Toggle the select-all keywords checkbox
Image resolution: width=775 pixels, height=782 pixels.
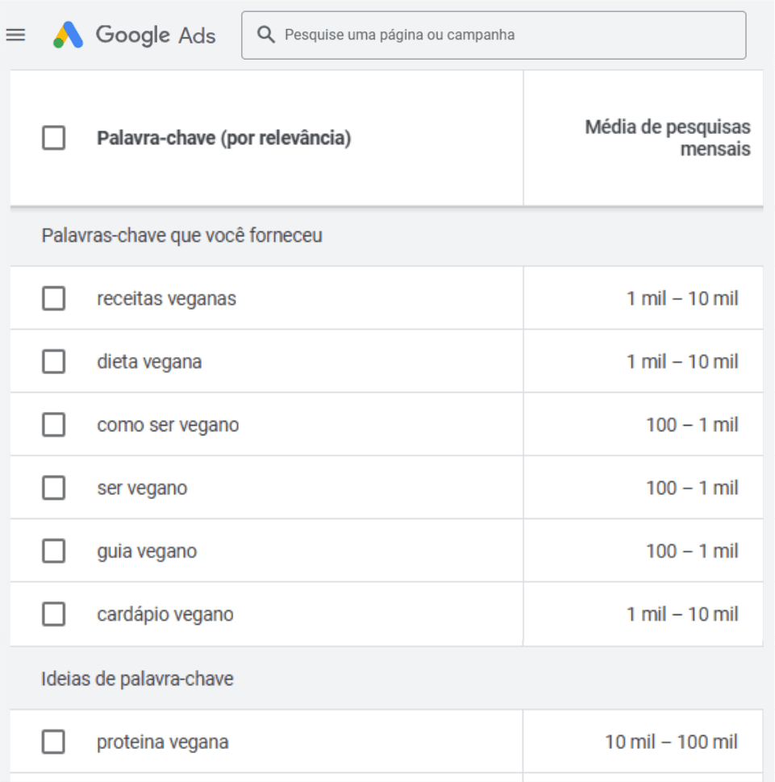pyautogui.click(x=53, y=139)
